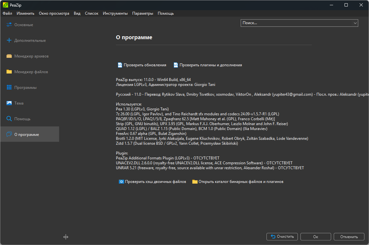Click the folder icon of Открыть каталог бинарных файлов
369x245 pixels.
195,182
